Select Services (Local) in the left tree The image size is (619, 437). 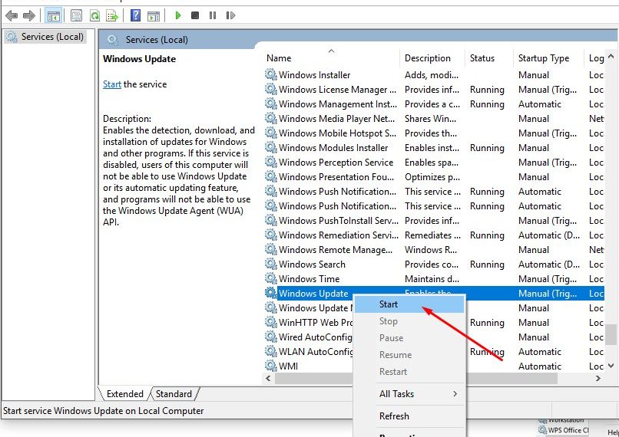pos(45,37)
